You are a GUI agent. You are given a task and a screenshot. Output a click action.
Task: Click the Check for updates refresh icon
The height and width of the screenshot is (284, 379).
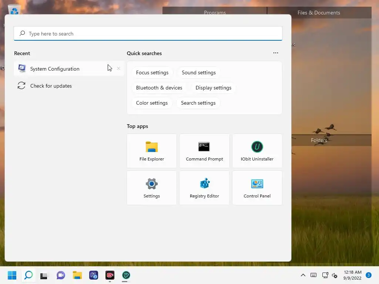pos(21,85)
